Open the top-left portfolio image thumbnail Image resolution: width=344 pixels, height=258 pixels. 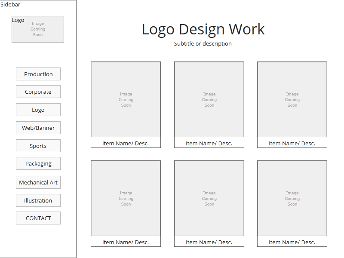(126, 99)
